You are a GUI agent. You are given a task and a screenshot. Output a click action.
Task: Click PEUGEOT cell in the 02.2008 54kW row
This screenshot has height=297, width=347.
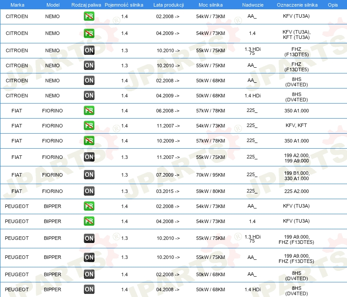(x=17, y=206)
